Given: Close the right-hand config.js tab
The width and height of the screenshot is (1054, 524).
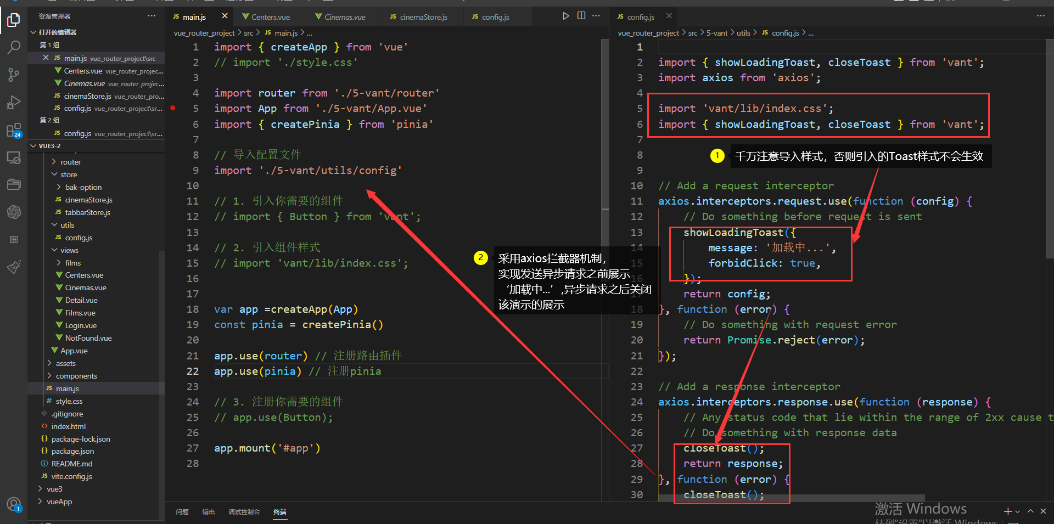Looking at the screenshot, I should pos(669,16).
